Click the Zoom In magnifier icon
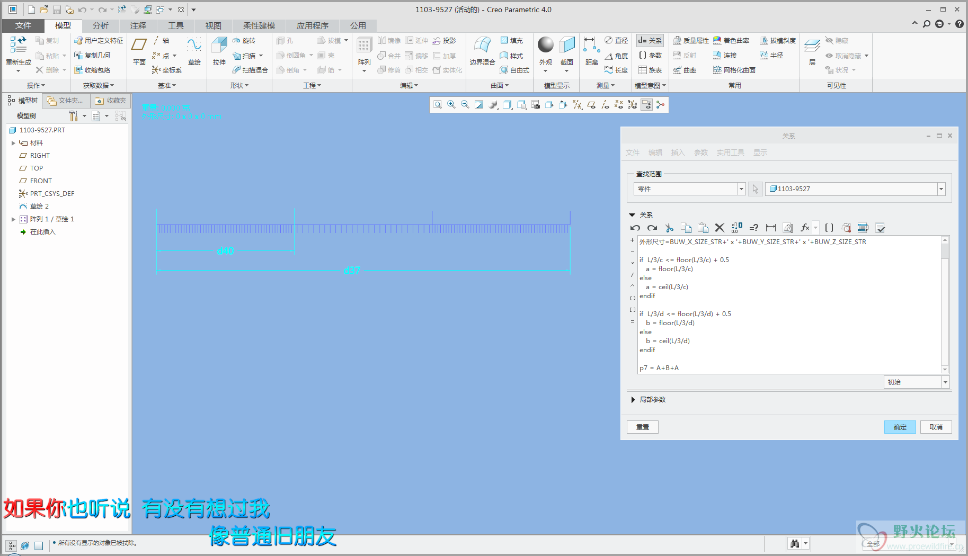 pos(451,105)
